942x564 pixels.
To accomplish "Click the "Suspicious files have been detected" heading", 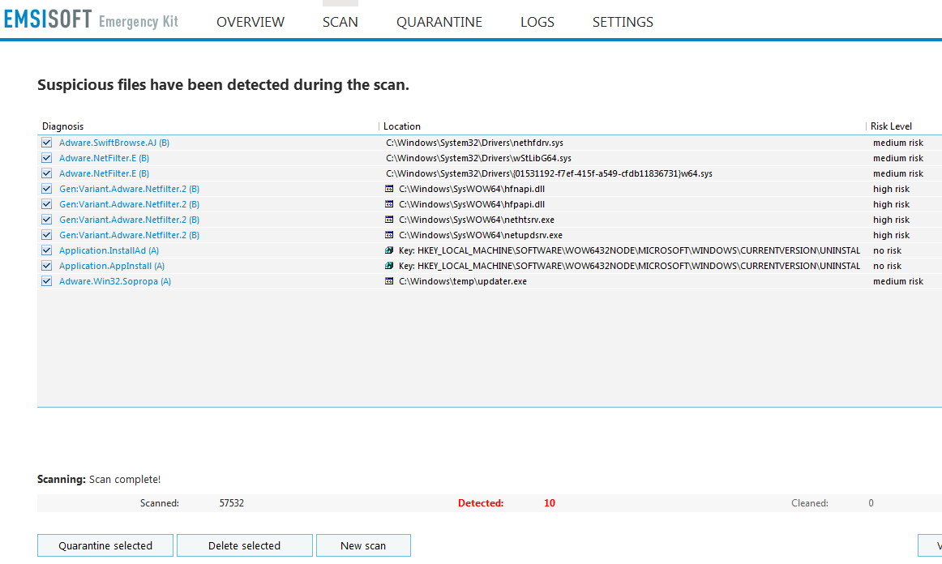I will click(223, 85).
